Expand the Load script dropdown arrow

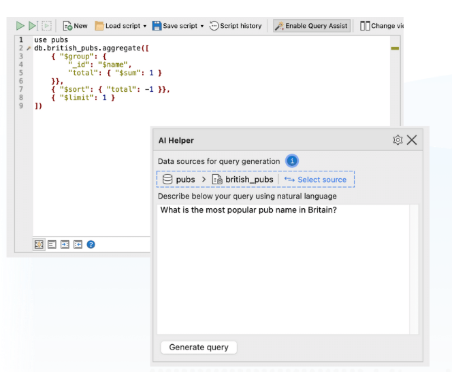(145, 27)
